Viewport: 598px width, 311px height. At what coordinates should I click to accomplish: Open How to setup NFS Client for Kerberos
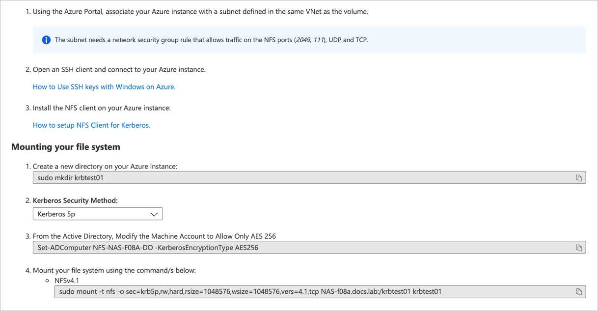pyautogui.click(x=91, y=125)
